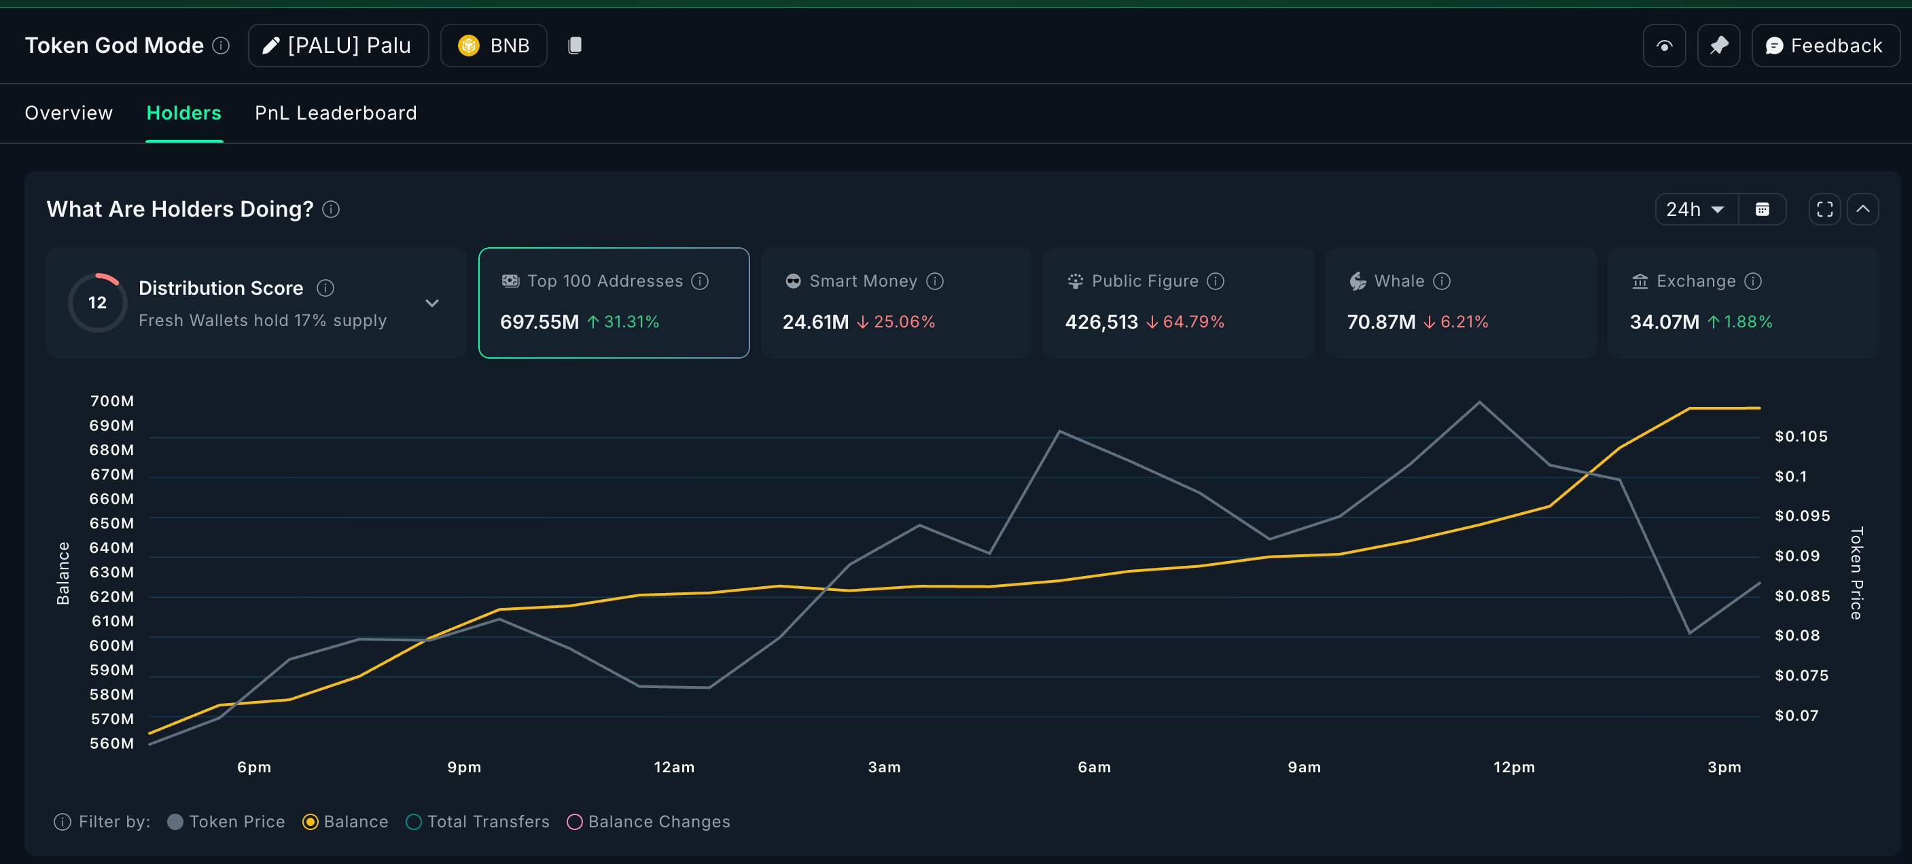1912x864 pixels.
Task: Click info icon beside Token God Mode
Action: (x=222, y=46)
